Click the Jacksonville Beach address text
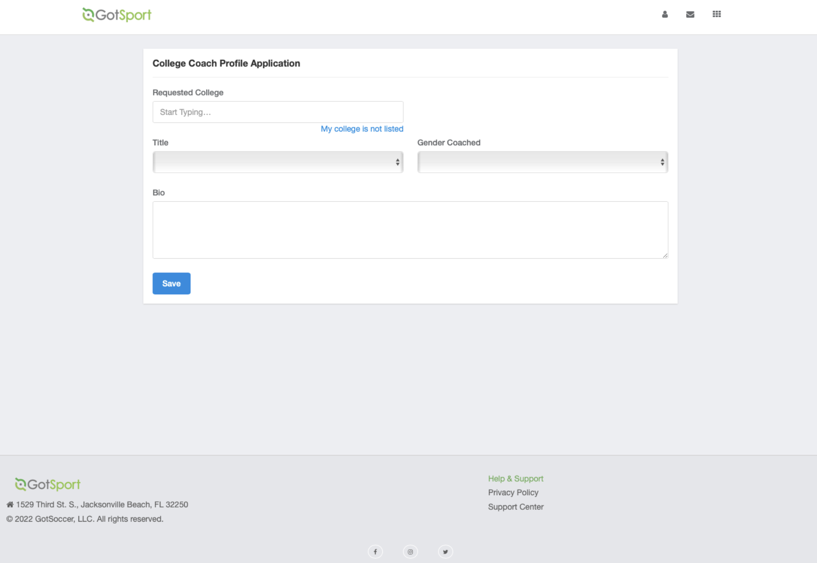817x563 pixels. point(102,504)
